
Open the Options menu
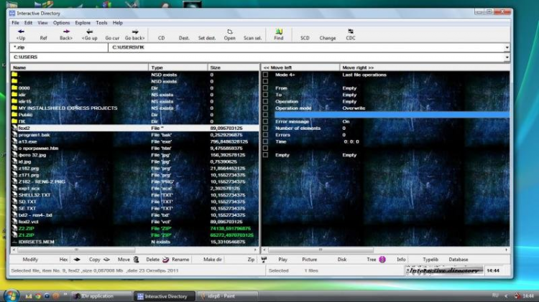62,23
